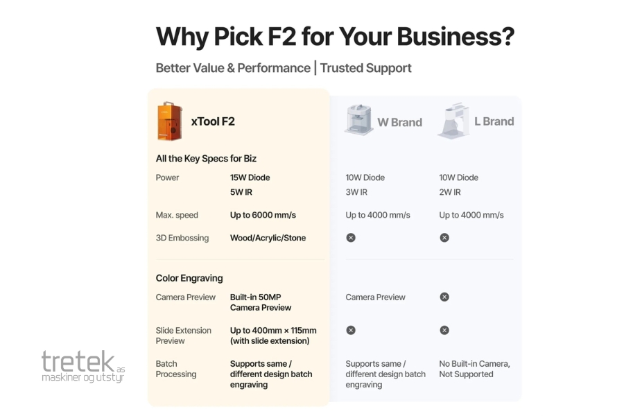Click the W Brand column heading
Screen dimensions: 624x416
pyautogui.click(x=399, y=122)
